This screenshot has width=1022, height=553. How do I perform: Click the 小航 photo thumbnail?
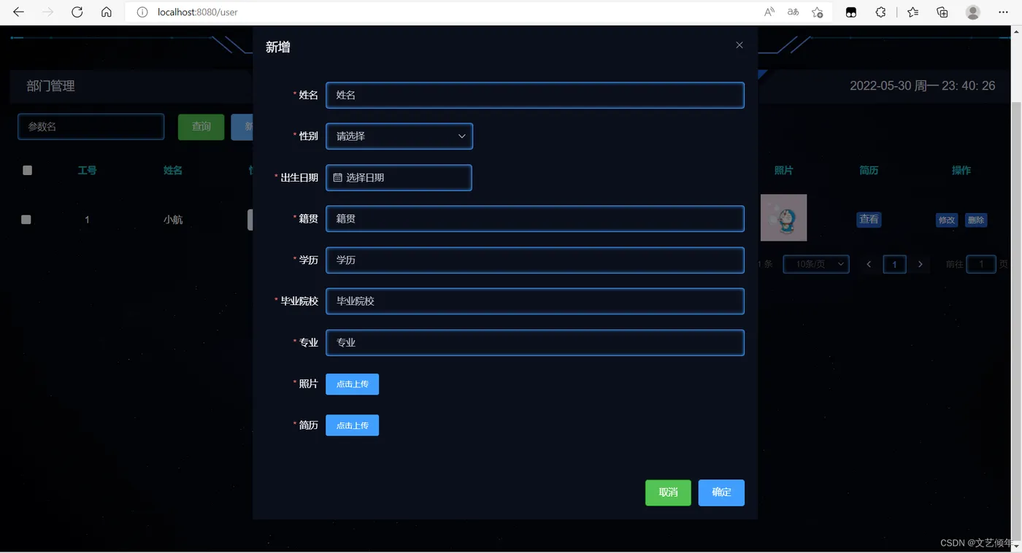(x=783, y=217)
